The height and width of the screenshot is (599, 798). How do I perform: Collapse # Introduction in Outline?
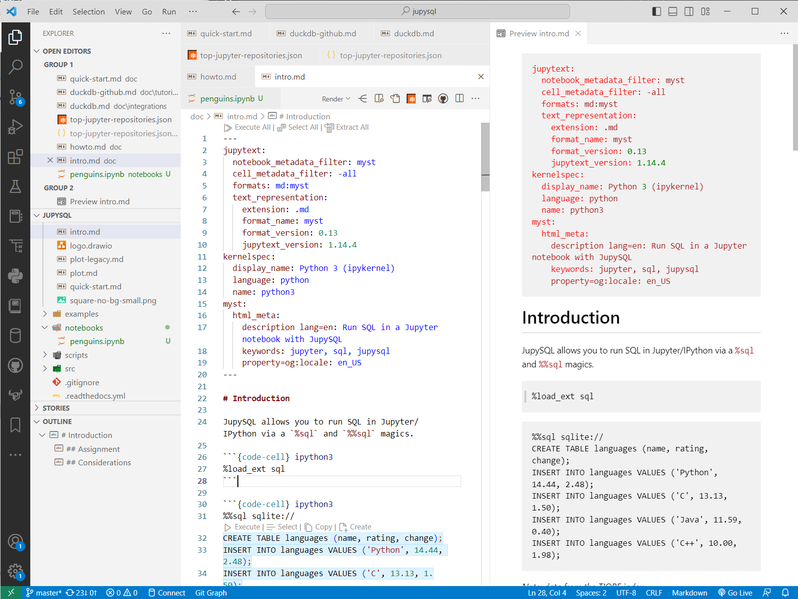click(x=42, y=435)
